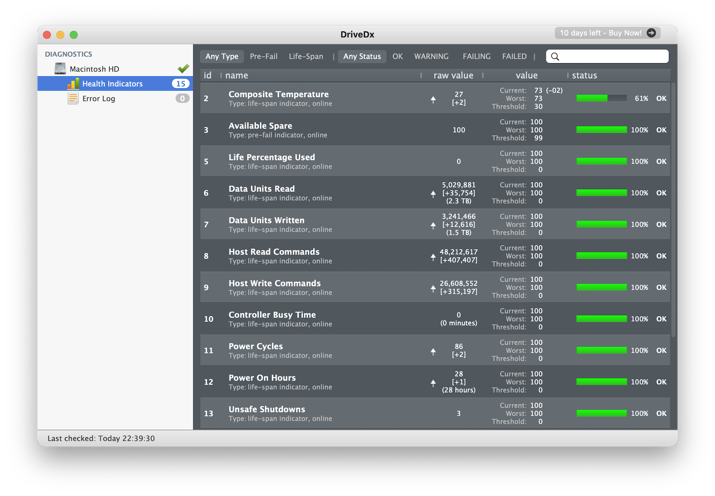This screenshot has height=496, width=715.
Task: Select Macintosh HD in the sidebar
Action: point(115,69)
